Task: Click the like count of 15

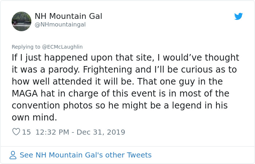Action: point(26,132)
